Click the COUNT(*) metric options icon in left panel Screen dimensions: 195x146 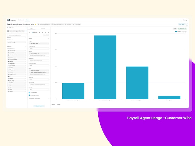(x=25, y=42)
